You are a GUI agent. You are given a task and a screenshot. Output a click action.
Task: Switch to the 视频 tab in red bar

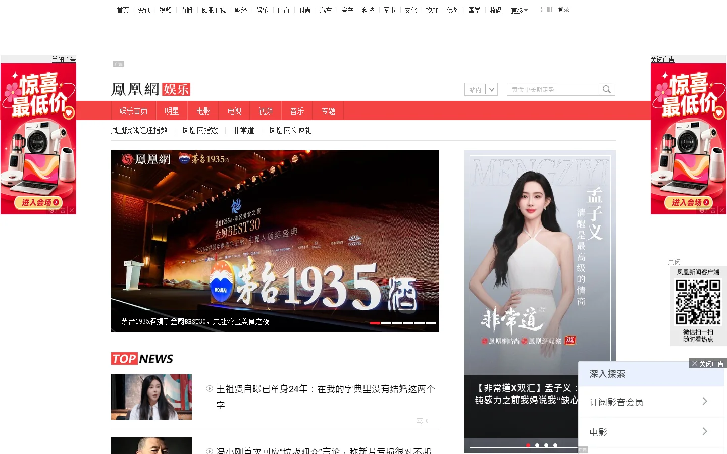pyautogui.click(x=266, y=111)
